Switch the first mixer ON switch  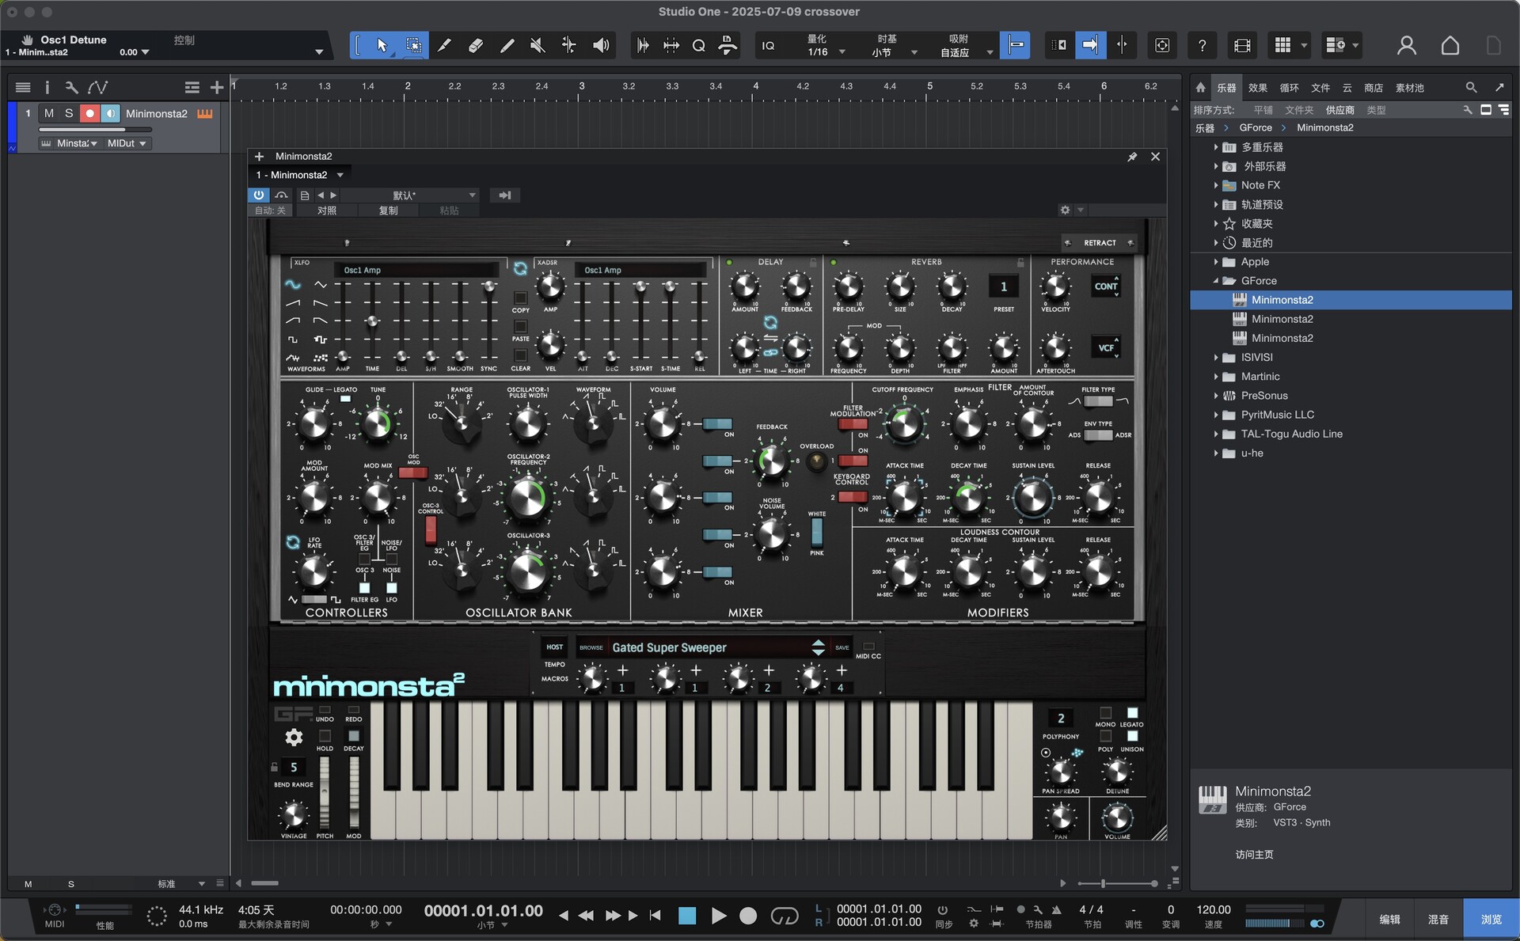tap(716, 424)
